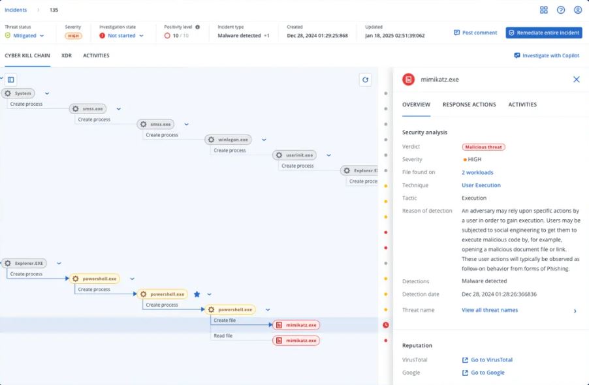Open the Go to VirusTotal link
Viewport: 589px width, 385px height.
pyautogui.click(x=491, y=360)
